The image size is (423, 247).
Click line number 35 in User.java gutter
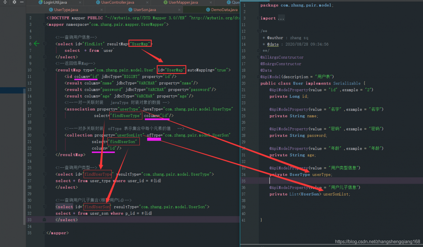(244, 181)
